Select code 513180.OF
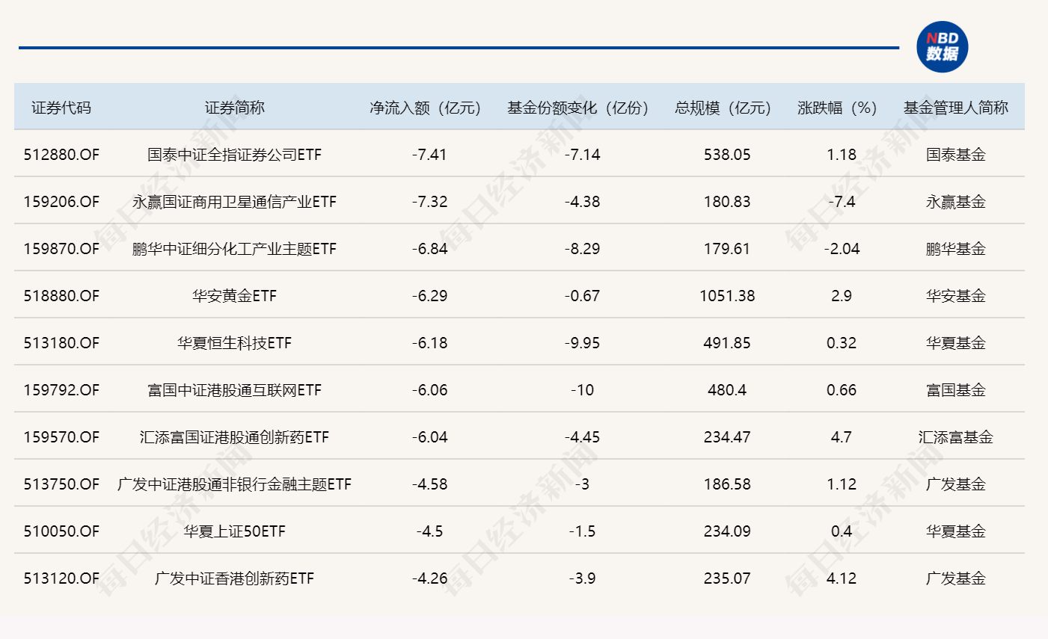Screen dimensions: 1048x639 [x=61, y=343]
